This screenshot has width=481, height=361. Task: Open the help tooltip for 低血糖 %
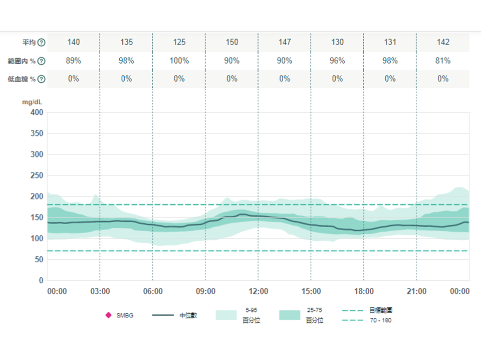click(42, 79)
